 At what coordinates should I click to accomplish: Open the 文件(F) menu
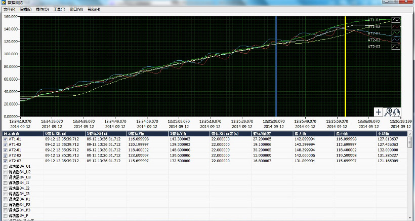click(x=10, y=10)
